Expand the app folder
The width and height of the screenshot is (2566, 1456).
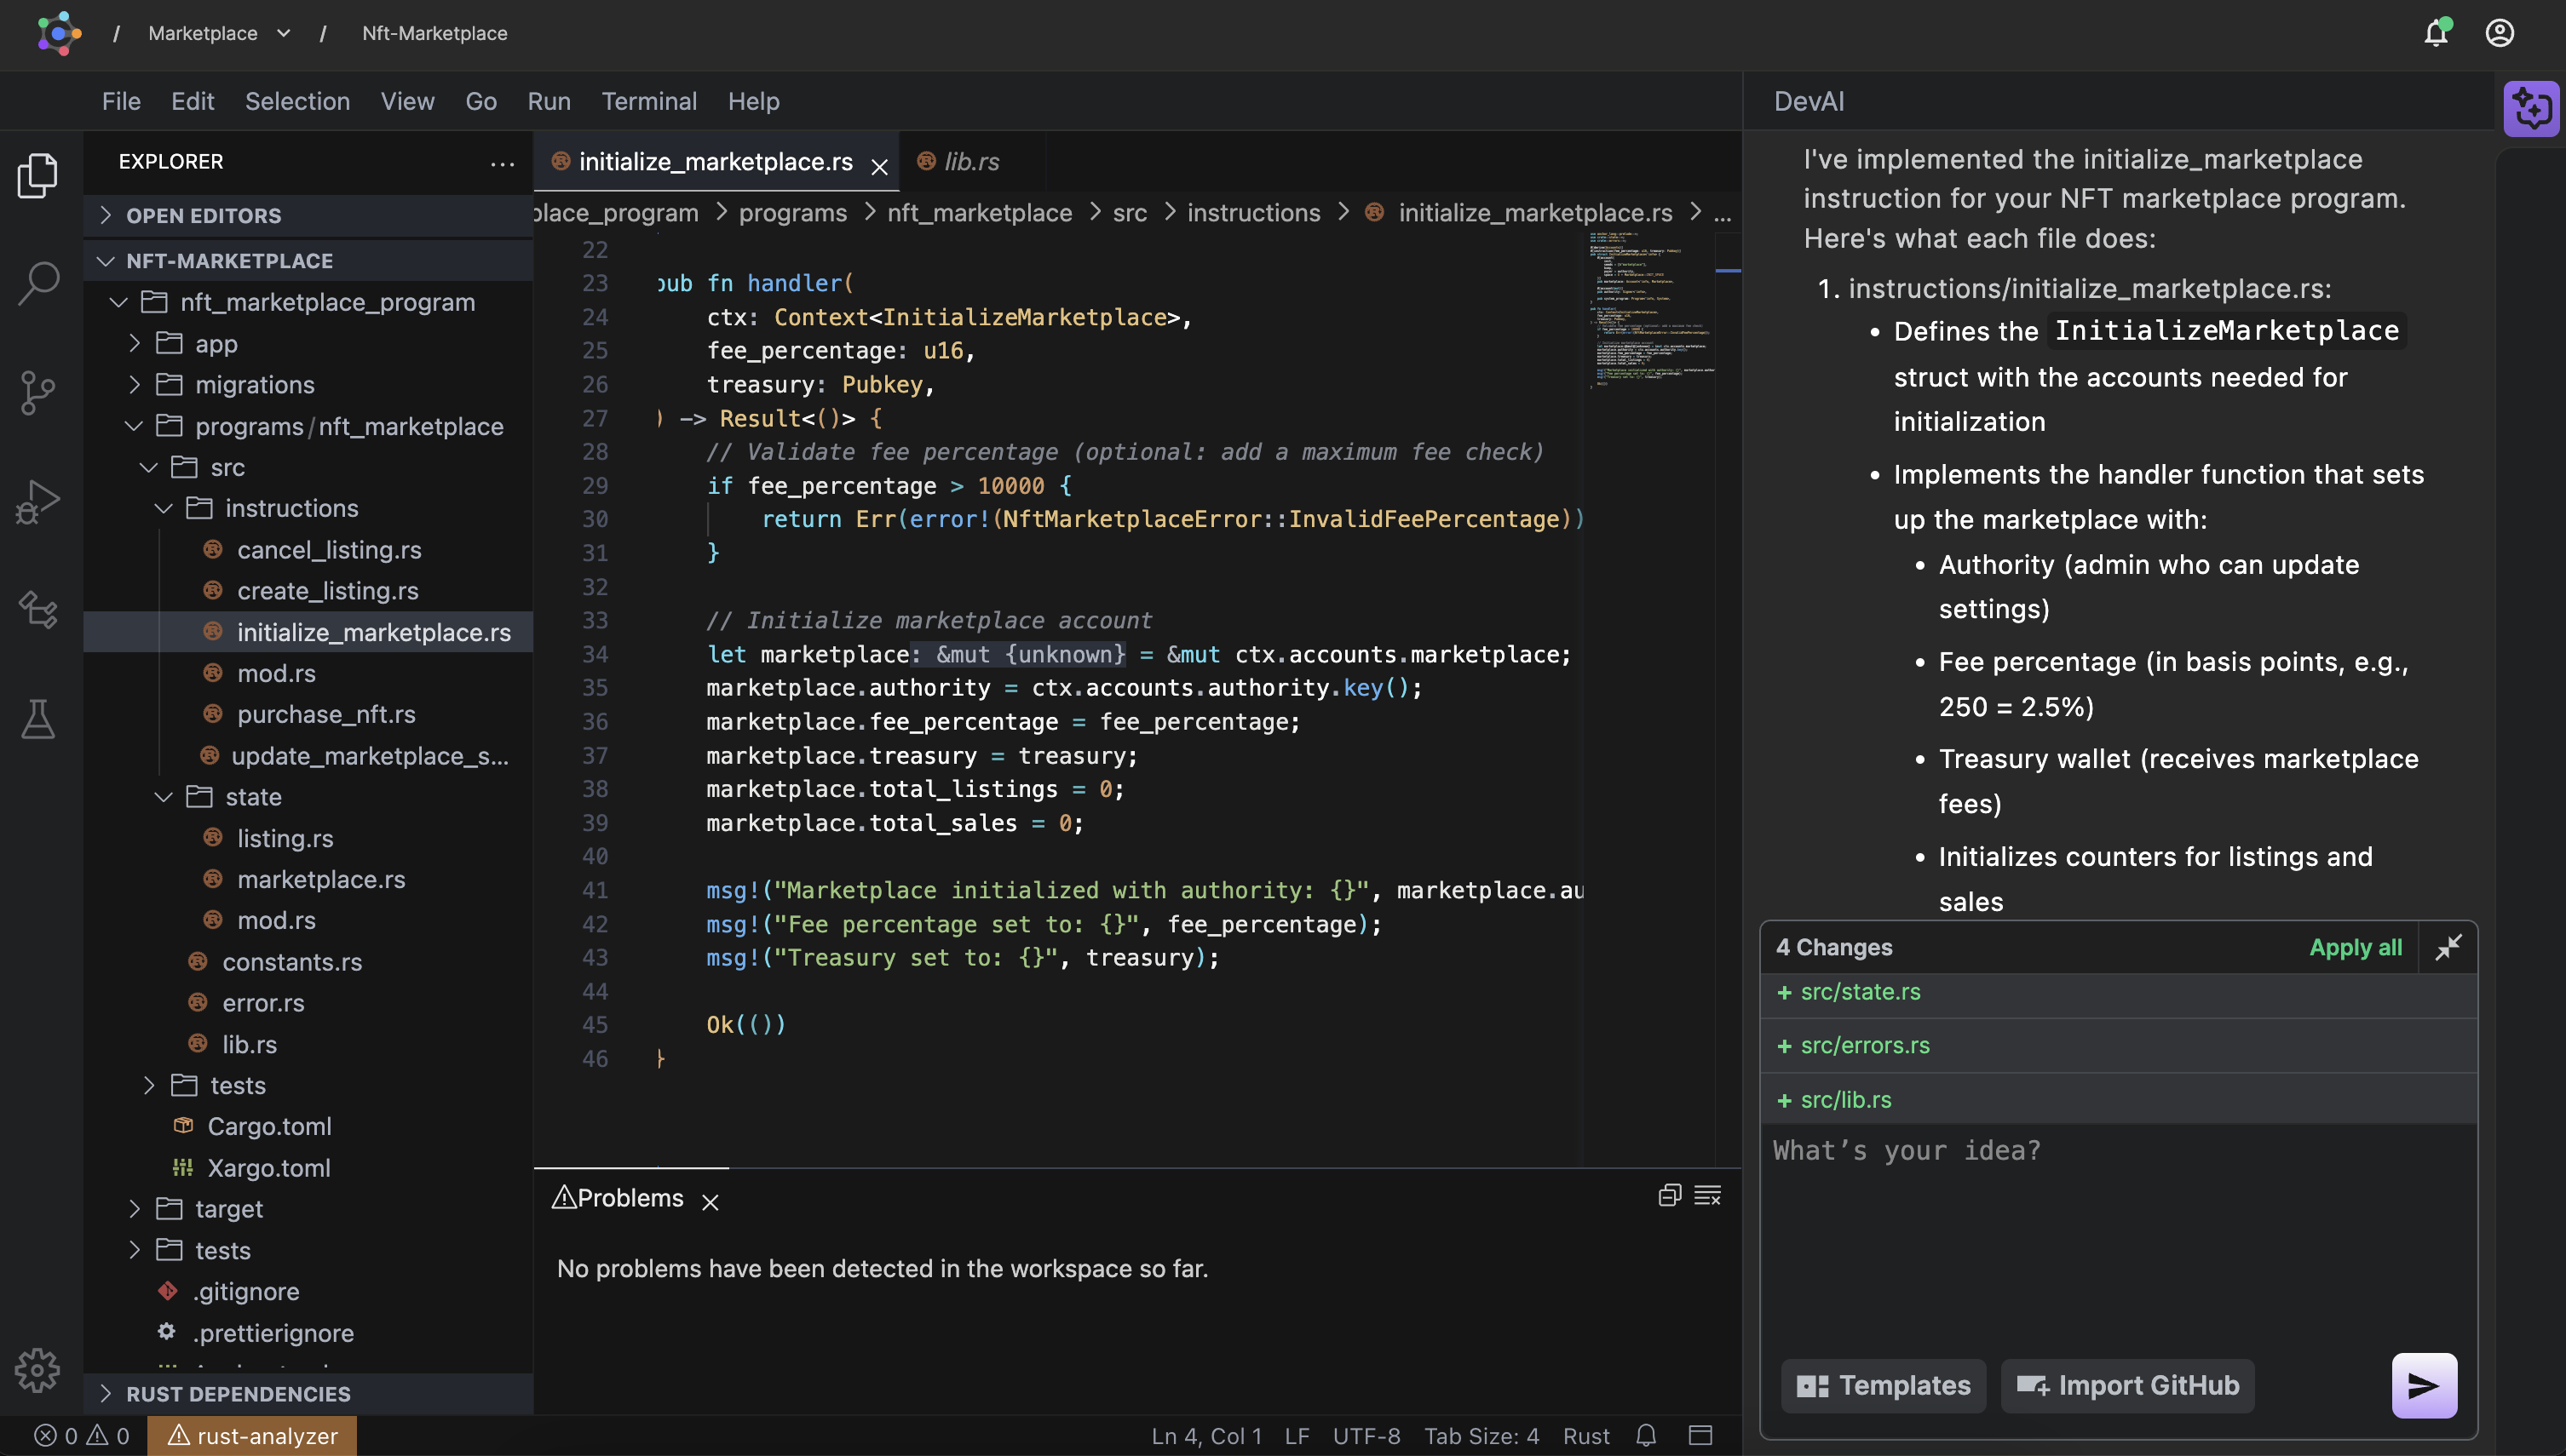tap(308, 343)
